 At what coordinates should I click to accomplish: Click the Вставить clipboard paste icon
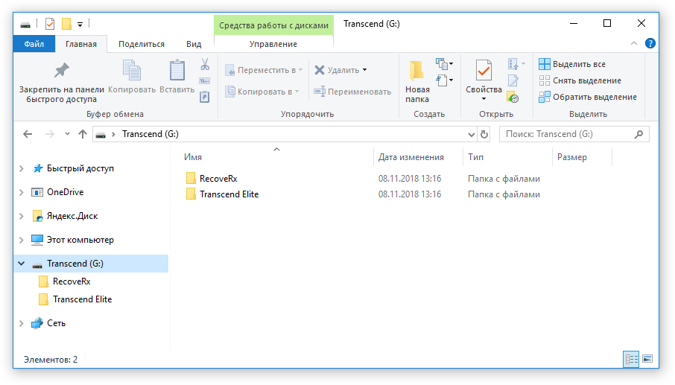(177, 71)
